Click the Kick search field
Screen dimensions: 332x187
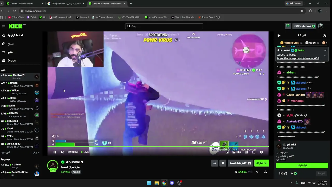tap(164, 26)
